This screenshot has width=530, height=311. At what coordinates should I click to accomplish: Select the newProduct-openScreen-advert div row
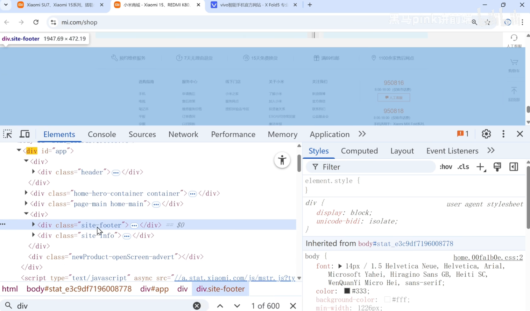click(116, 257)
